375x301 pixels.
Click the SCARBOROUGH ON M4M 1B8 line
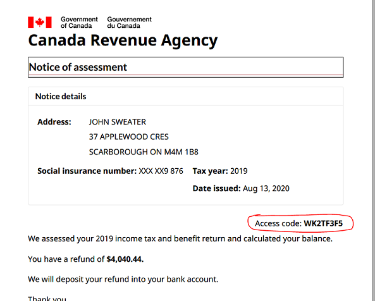click(x=144, y=152)
